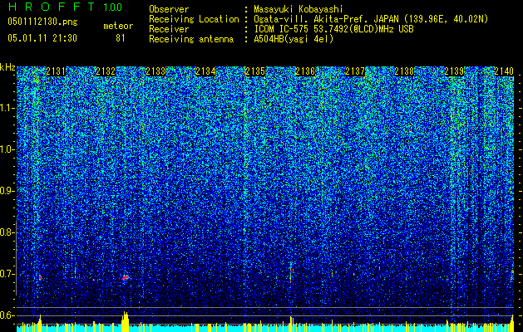Click the 0.8 frequency axis label
The image size is (523, 332).
[x=7, y=232]
